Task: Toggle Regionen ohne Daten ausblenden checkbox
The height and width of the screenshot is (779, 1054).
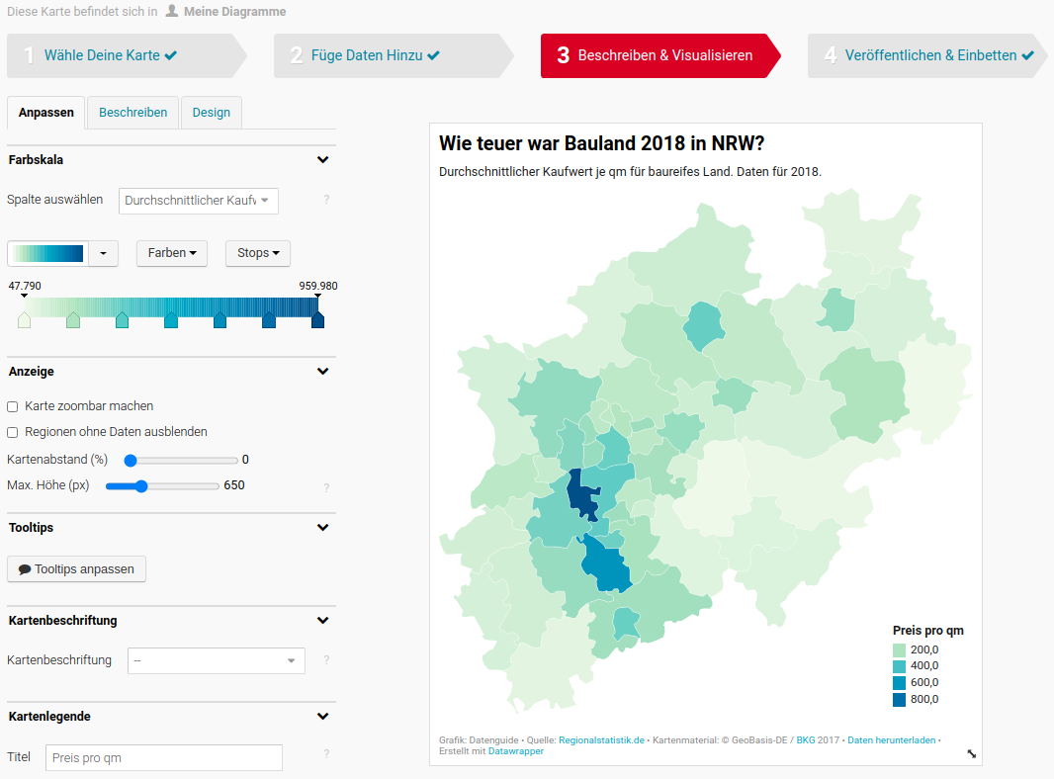Action: pos(13,432)
